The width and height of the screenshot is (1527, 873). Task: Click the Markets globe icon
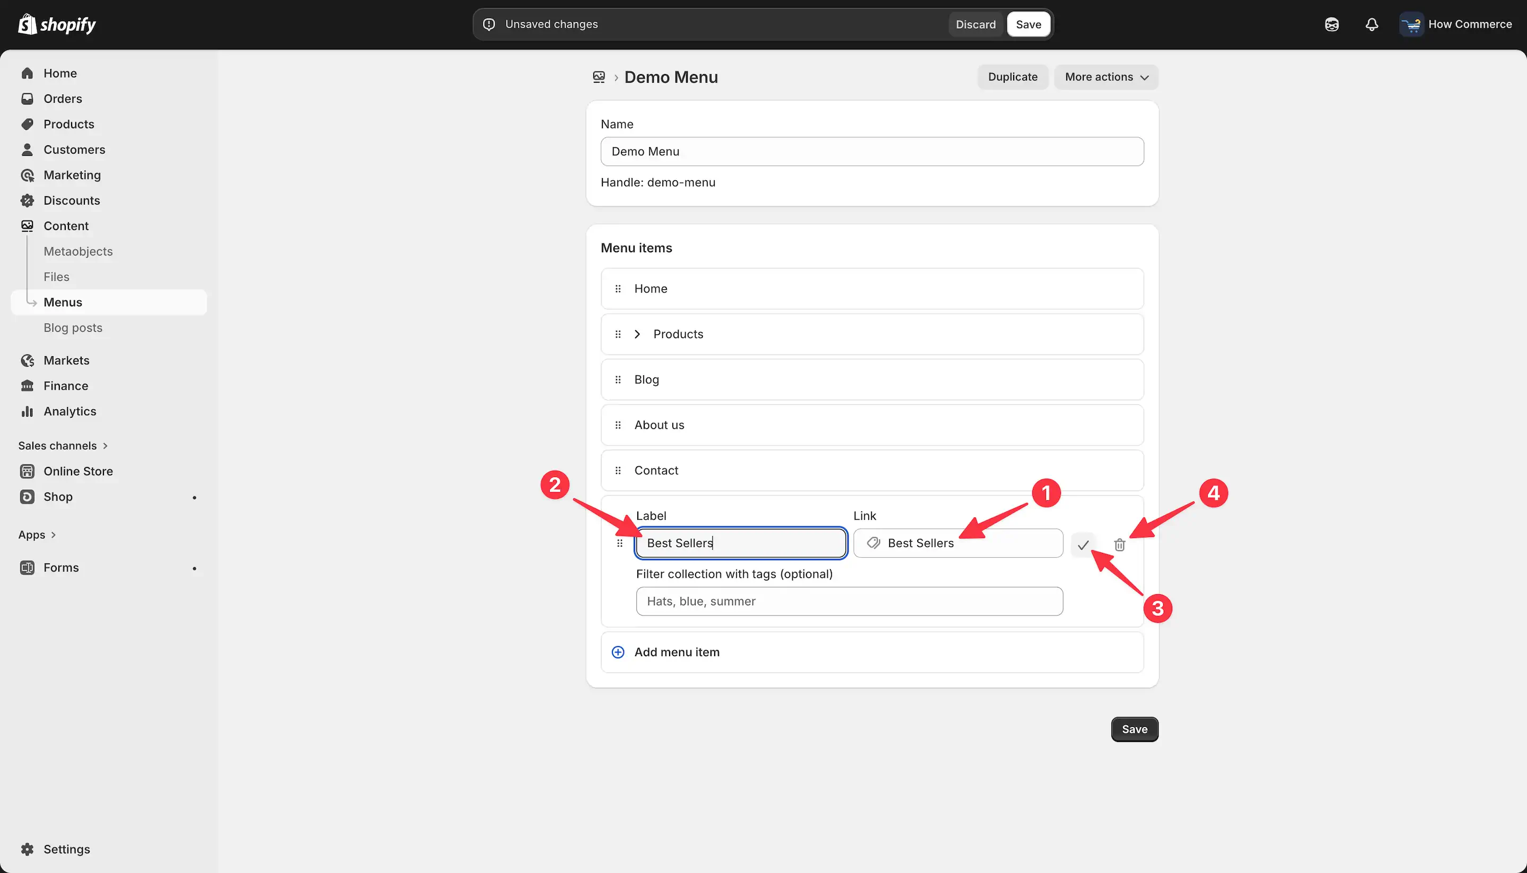coord(27,360)
